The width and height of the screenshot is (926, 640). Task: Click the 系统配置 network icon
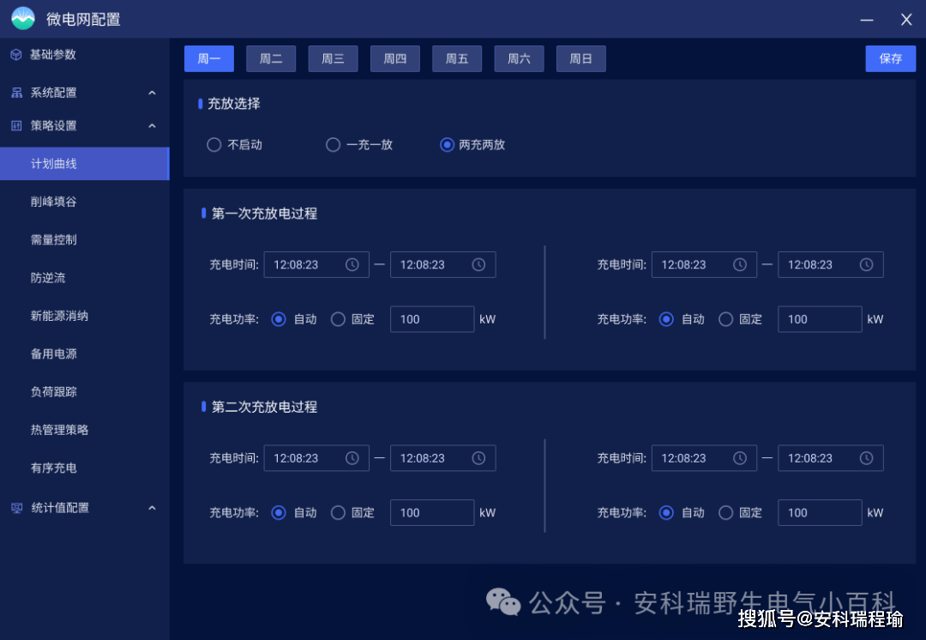click(16, 93)
